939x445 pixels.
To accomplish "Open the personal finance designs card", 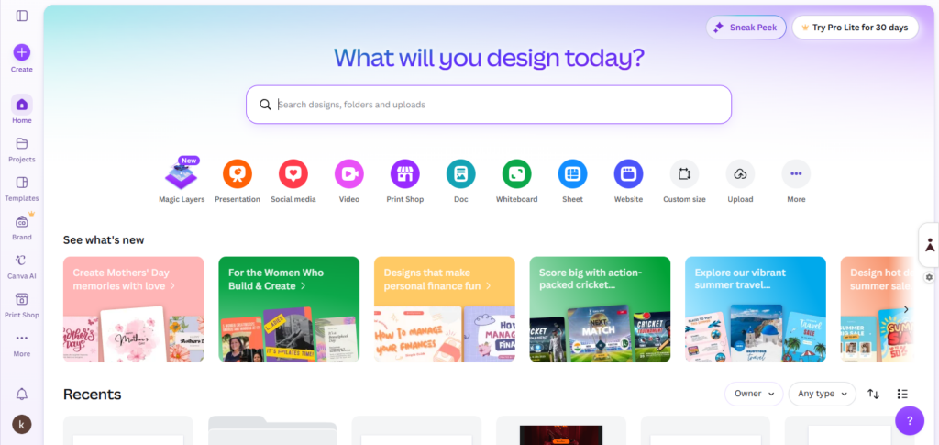I will 445,309.
